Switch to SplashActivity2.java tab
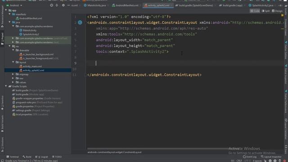288x162 pixels. pos(261,5)
